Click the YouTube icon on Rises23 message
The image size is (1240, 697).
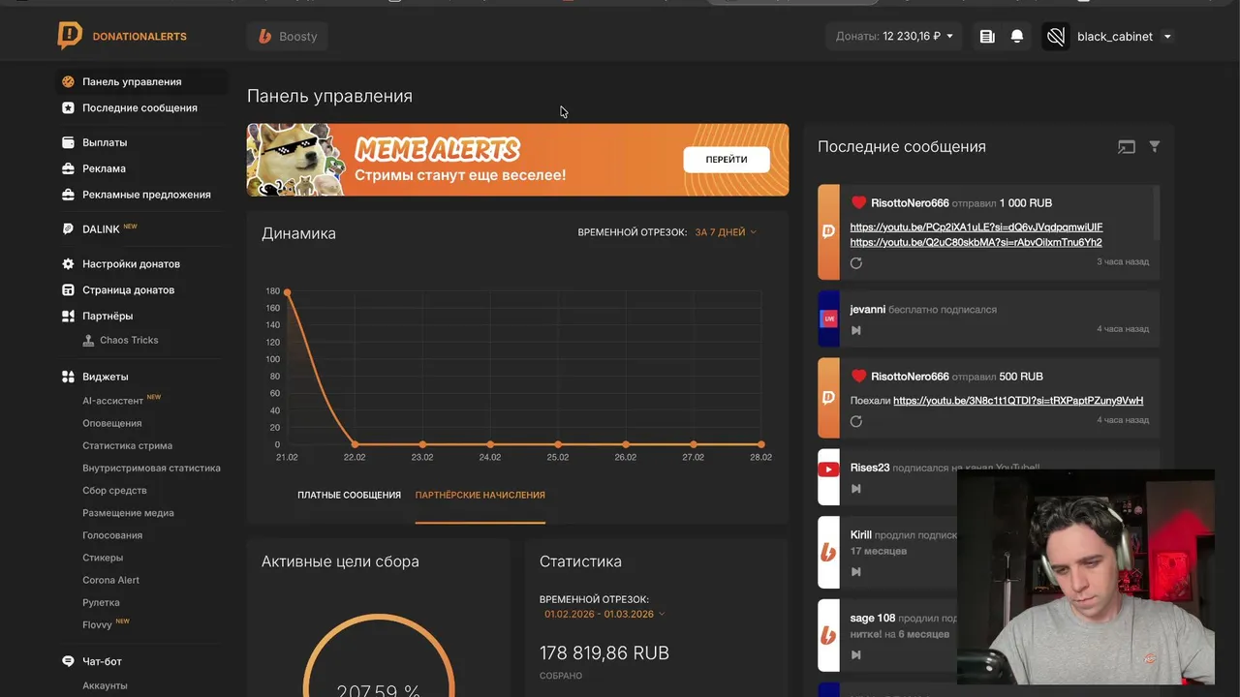(828, 470)
